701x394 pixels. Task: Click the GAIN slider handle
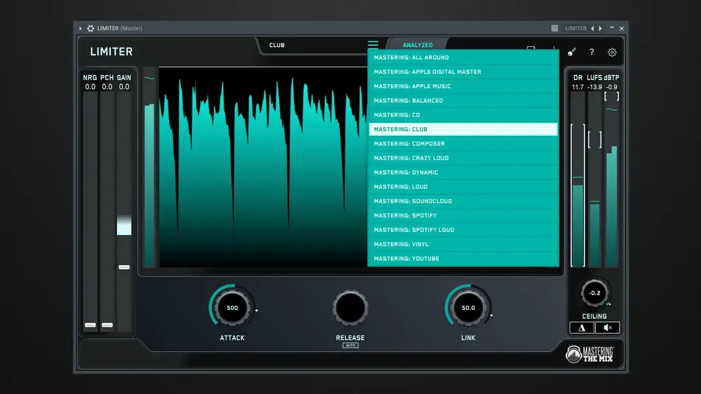tap(124, 267)
